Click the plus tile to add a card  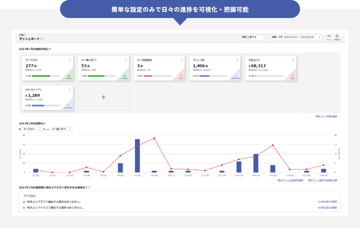tap(104, 97)
